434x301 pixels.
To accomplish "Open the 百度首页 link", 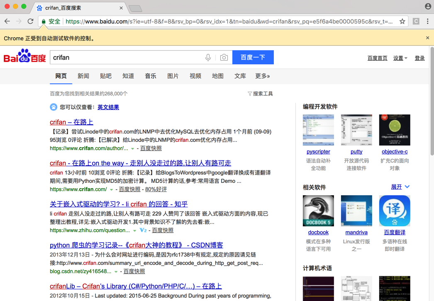I will 377,58.
